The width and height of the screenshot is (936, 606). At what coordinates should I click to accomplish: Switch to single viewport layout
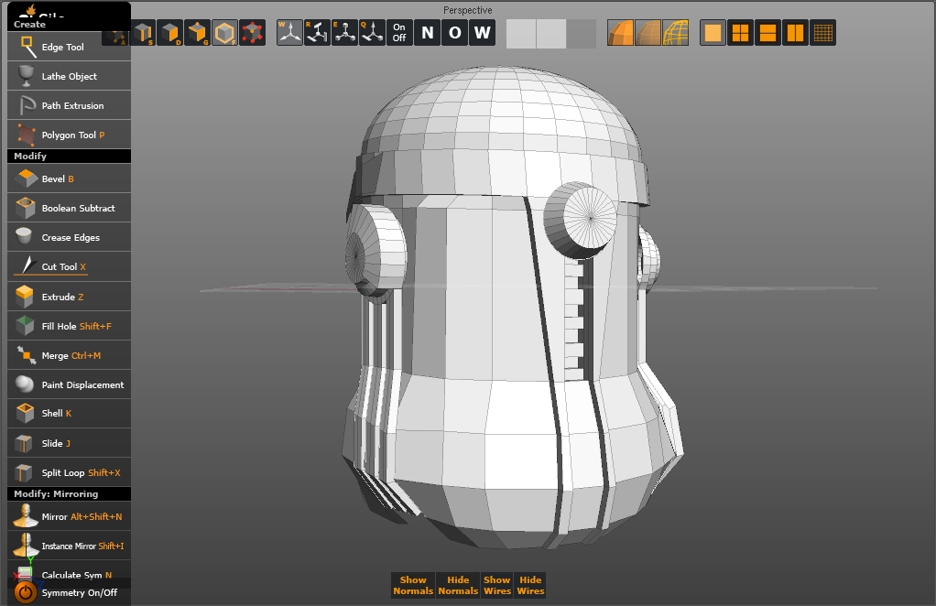tap(713, 33)
